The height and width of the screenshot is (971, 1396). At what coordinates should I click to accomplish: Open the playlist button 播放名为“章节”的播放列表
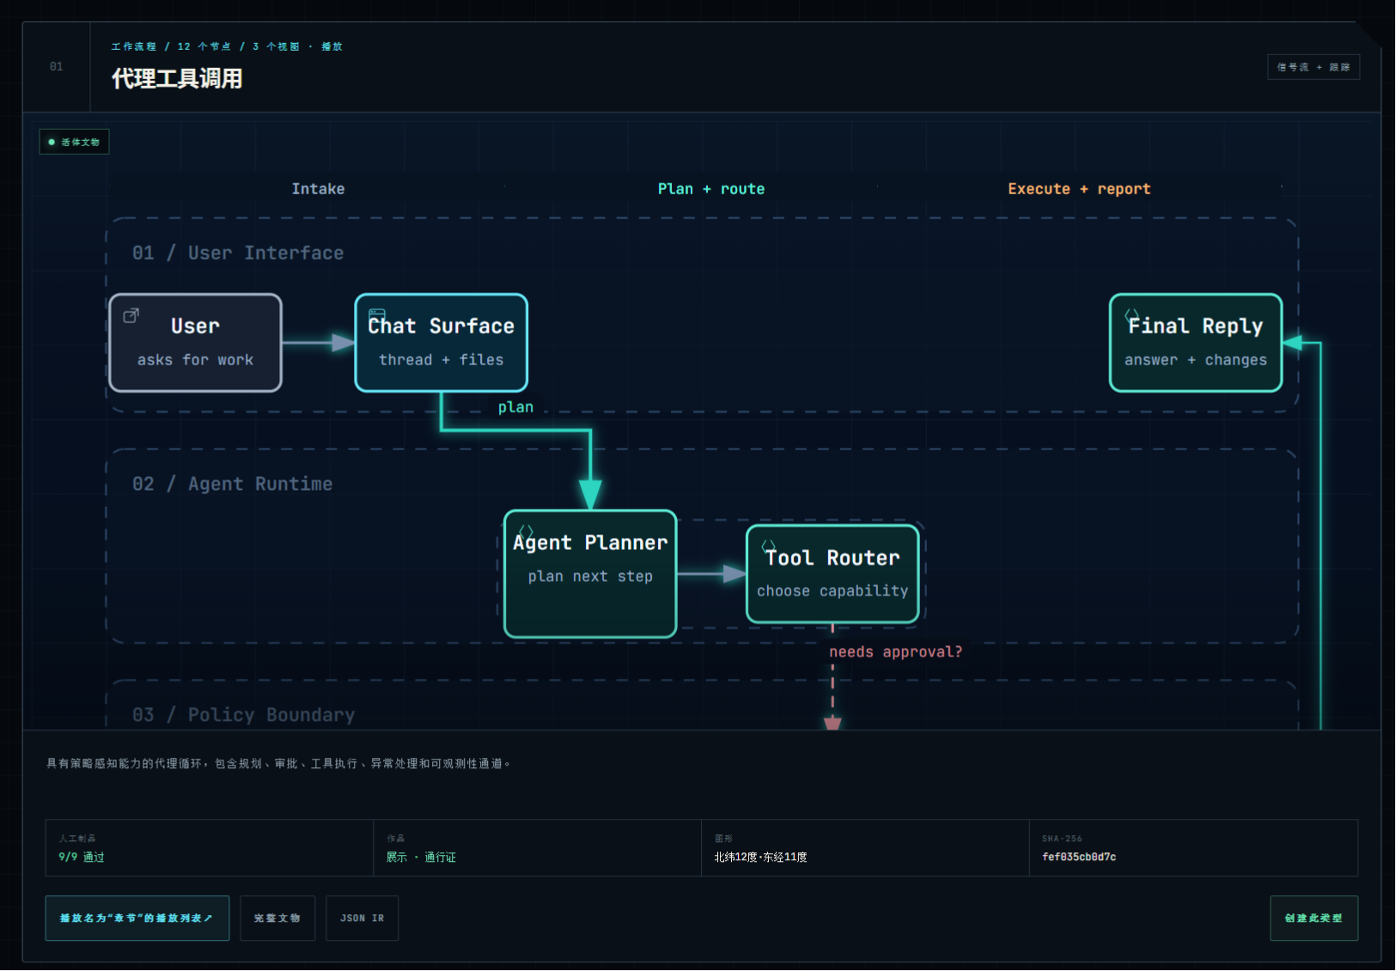(x=137, y=918)
